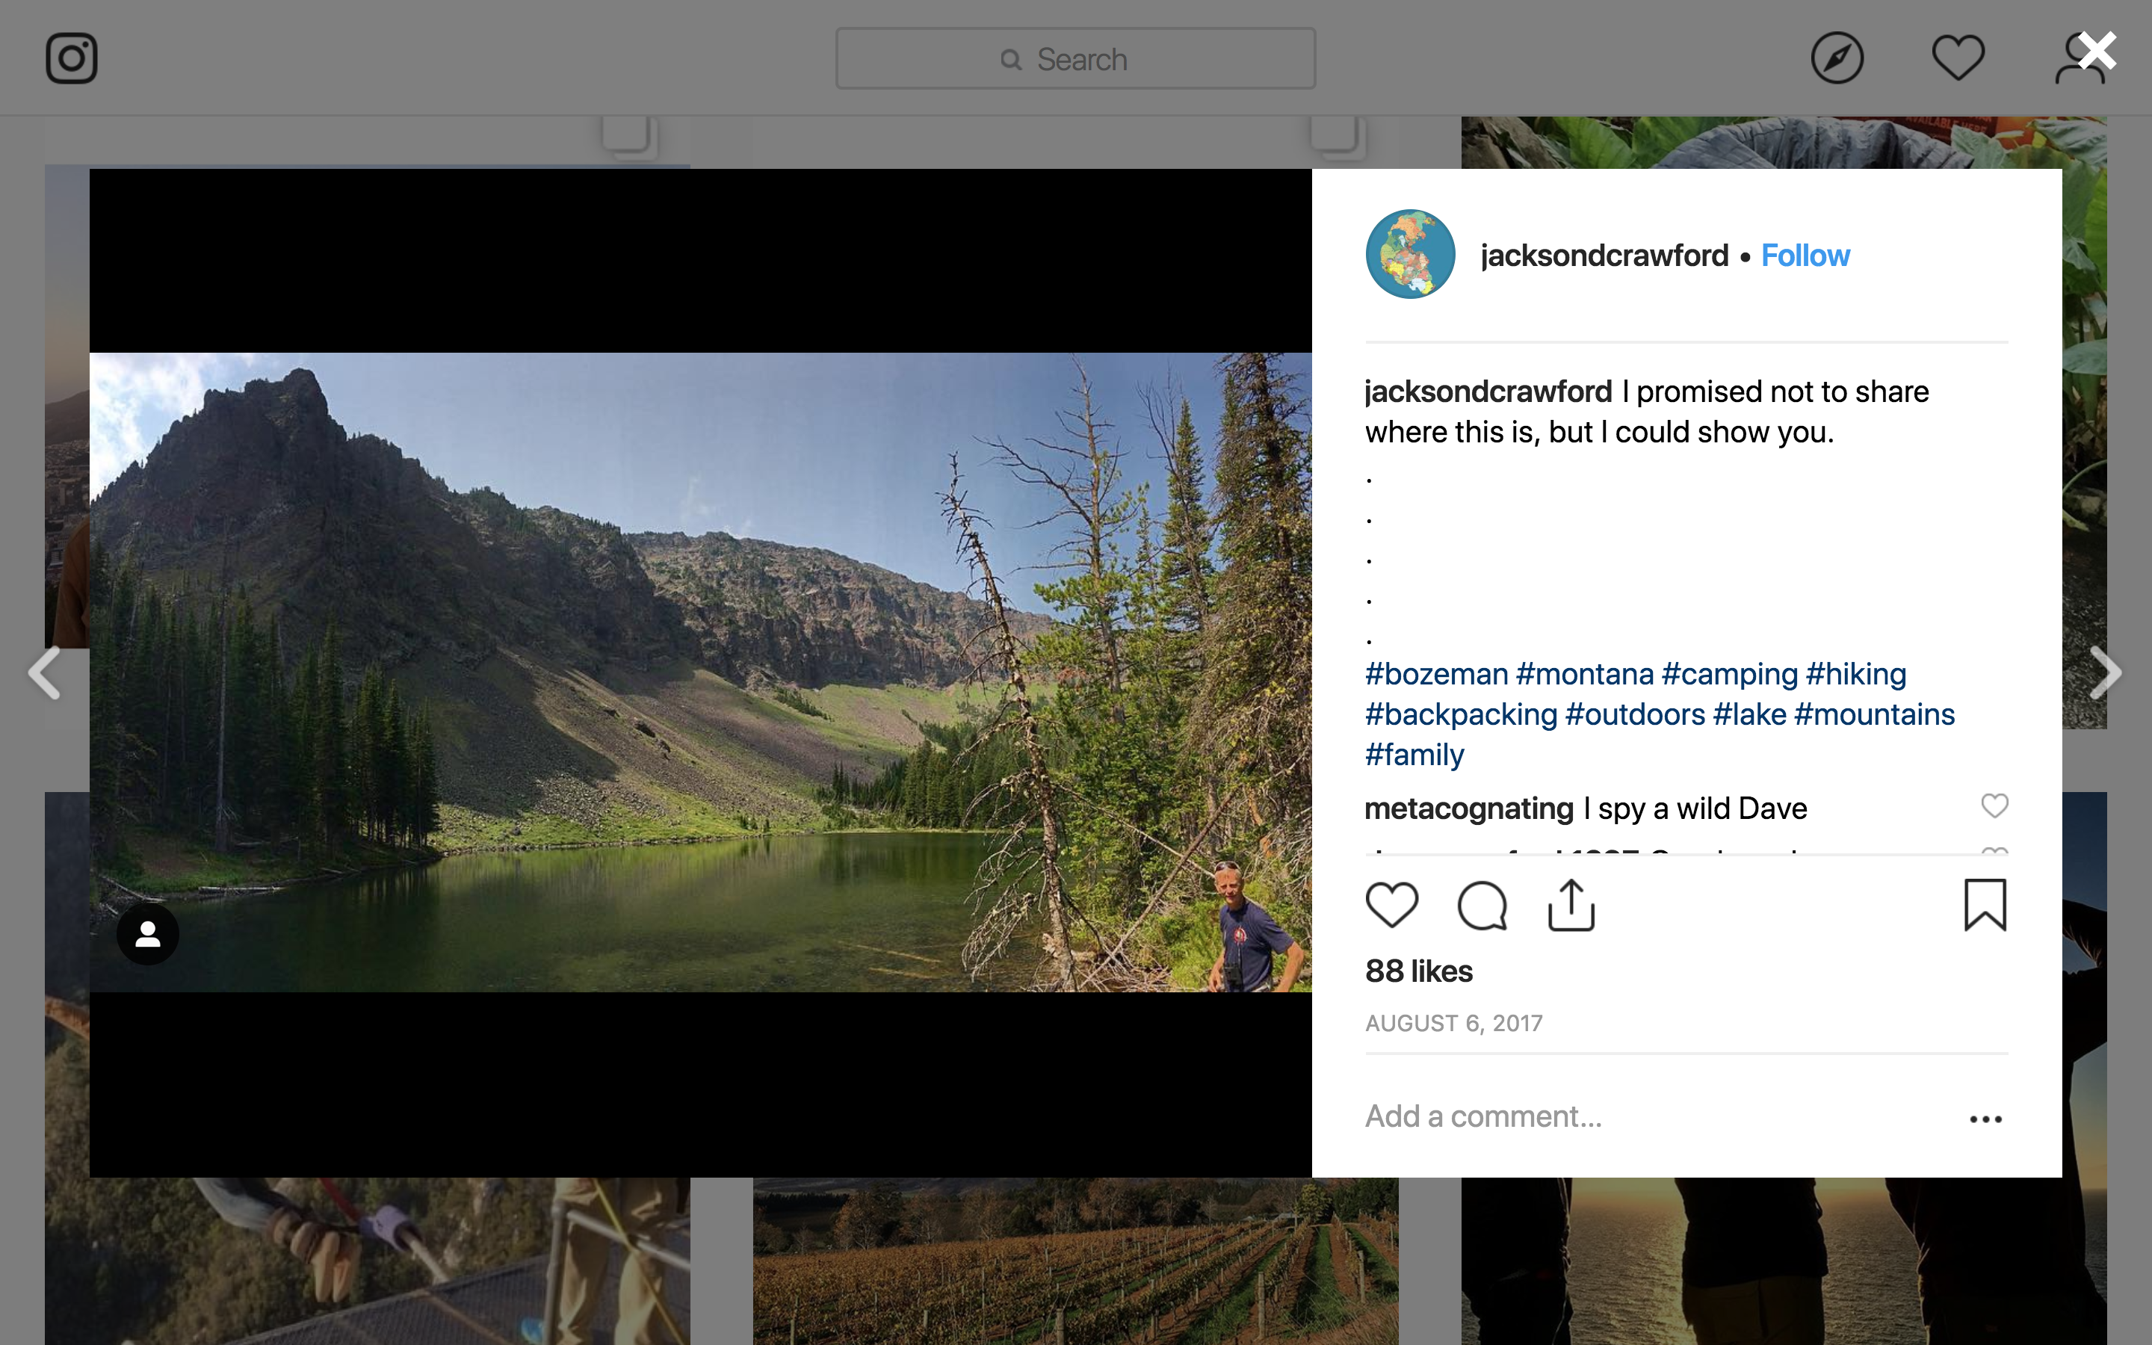Screen dimensions: 2152x1345
Task: Save post with bookmark icon
Action: [x=1985, y=905]
